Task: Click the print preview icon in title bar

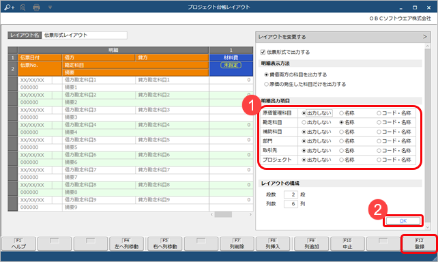Action: tap(23, 8)
